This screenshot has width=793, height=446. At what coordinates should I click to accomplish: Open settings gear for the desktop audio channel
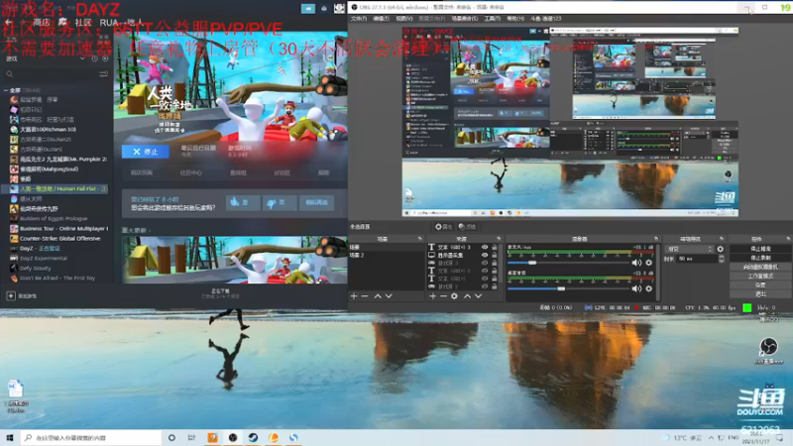(649, 288)
